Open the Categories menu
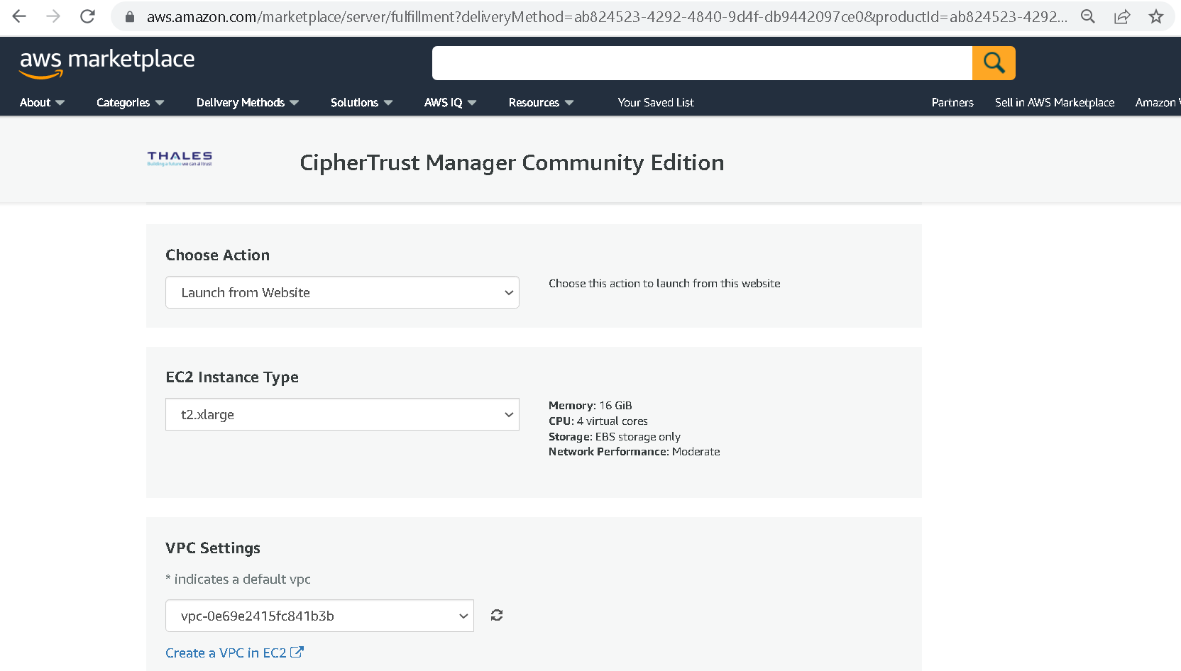This screenshot has width=1181, height=671. (131, 103)
